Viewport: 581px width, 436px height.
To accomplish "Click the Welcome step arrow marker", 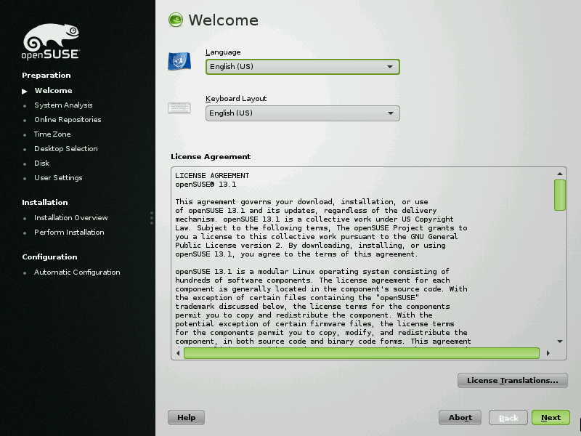I will point(25,91).
